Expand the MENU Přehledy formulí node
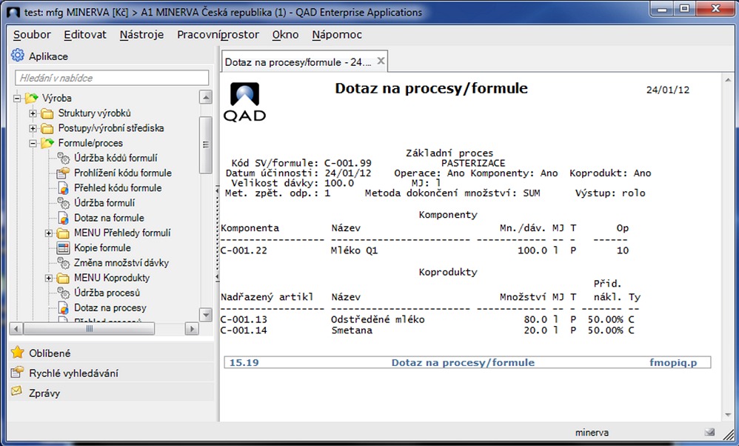739x446 pixels. [x=49, y=233]
